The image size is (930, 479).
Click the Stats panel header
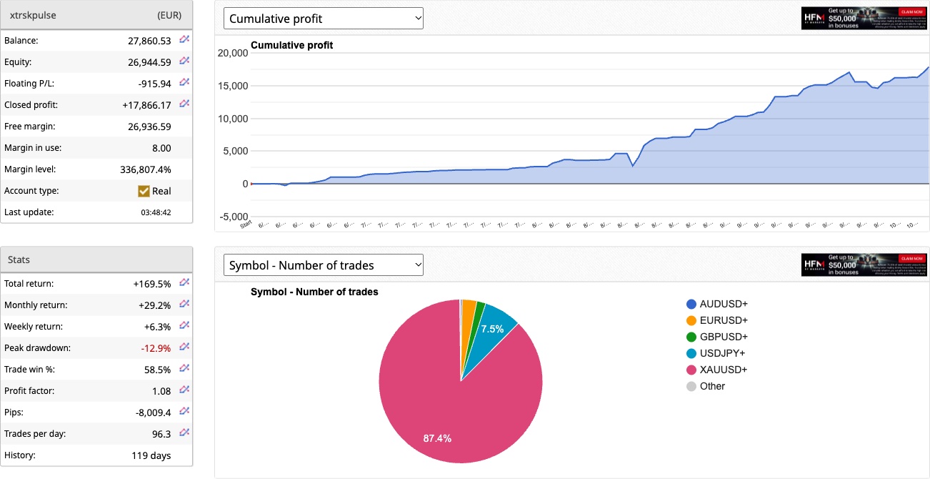click(x=96, y=260)
